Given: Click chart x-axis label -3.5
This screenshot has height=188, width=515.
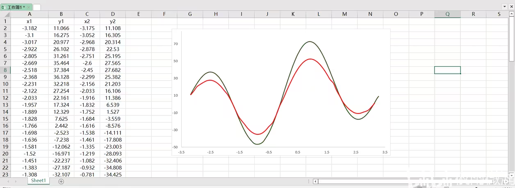Looking at the screenshot, I should pos(181,152).
